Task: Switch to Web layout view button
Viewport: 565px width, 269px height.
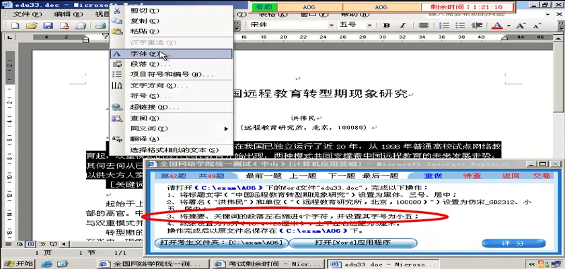Action: [19, 244]
